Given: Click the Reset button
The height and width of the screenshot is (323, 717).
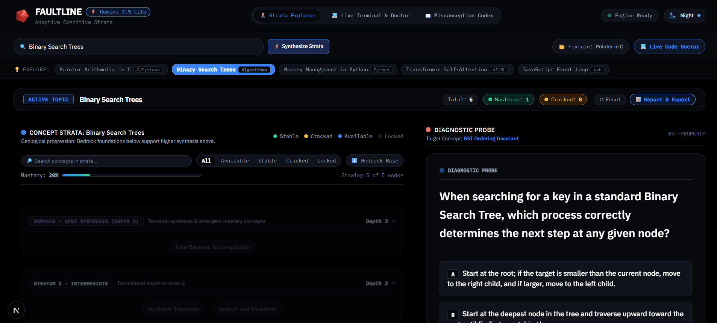Looking at the screenshot, I should [x=610, y=99].
